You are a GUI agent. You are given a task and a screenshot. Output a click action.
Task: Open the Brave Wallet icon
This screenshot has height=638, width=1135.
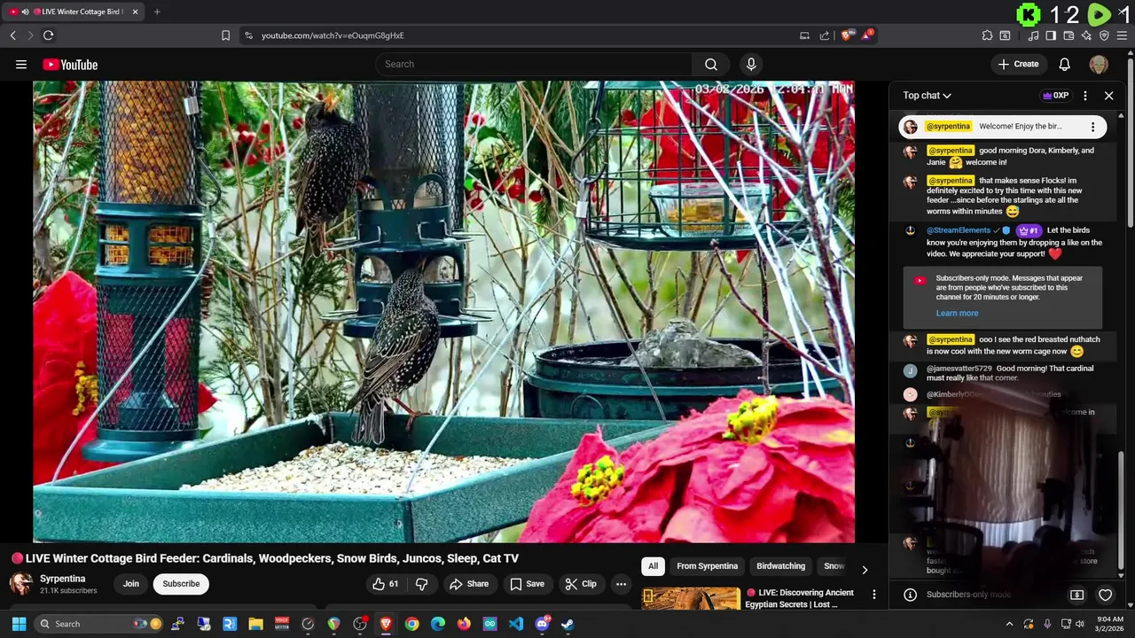coord(1068,35)
